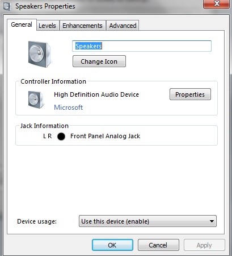Image resolution: width=232 pixels, height=256 pixels.
Task: Open the Enhancements tab
Action: (x=82, y=26)
